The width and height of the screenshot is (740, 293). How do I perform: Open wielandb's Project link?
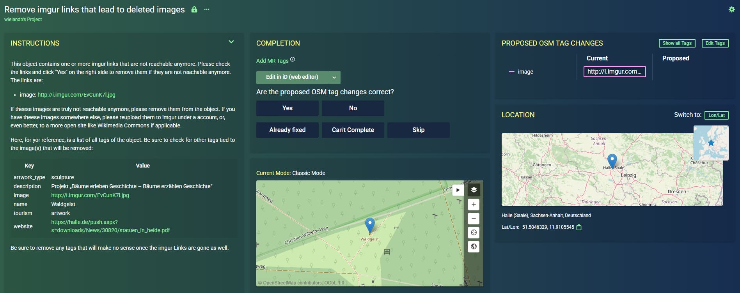pos(23,19)
